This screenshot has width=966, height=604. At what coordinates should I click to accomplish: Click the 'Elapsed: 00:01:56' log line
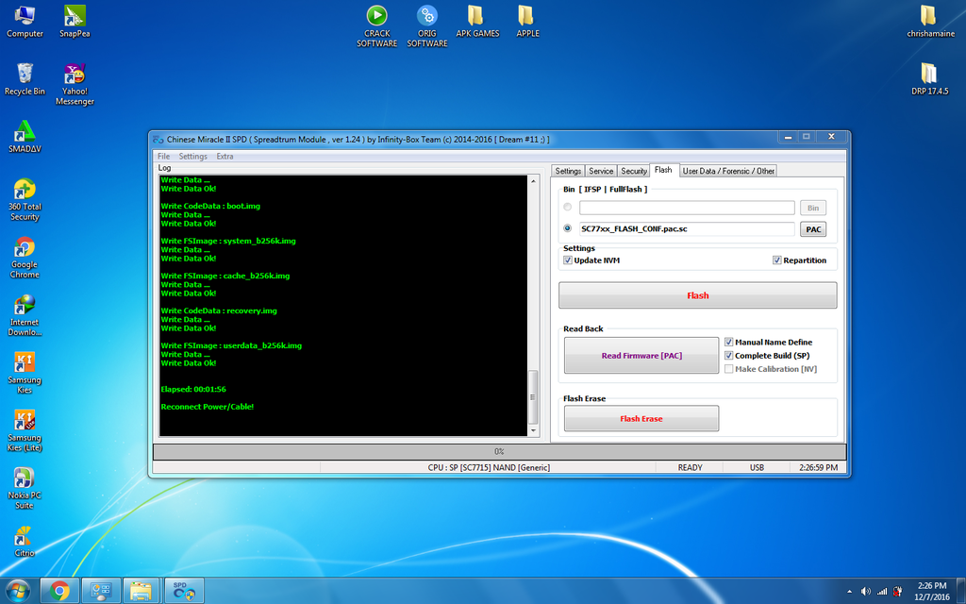[193, 390]
